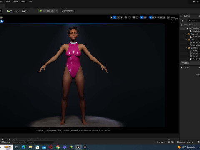Switch to Unreal Engine taskbar icon

78,147
